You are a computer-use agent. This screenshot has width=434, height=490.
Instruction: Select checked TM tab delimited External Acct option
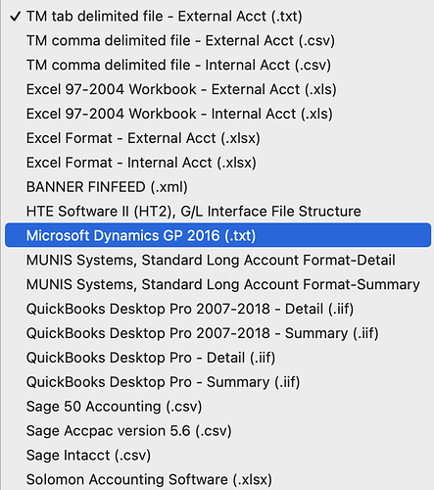217,16
